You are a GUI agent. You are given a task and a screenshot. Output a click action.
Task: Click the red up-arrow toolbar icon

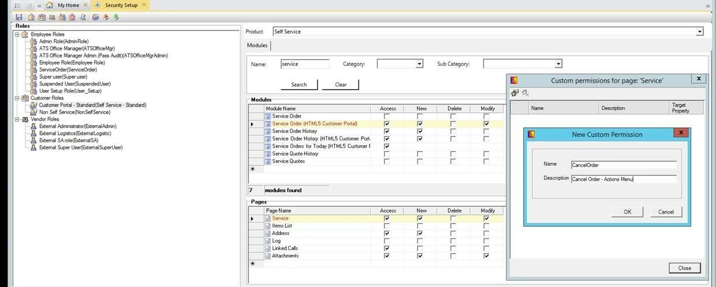[106, 17]
